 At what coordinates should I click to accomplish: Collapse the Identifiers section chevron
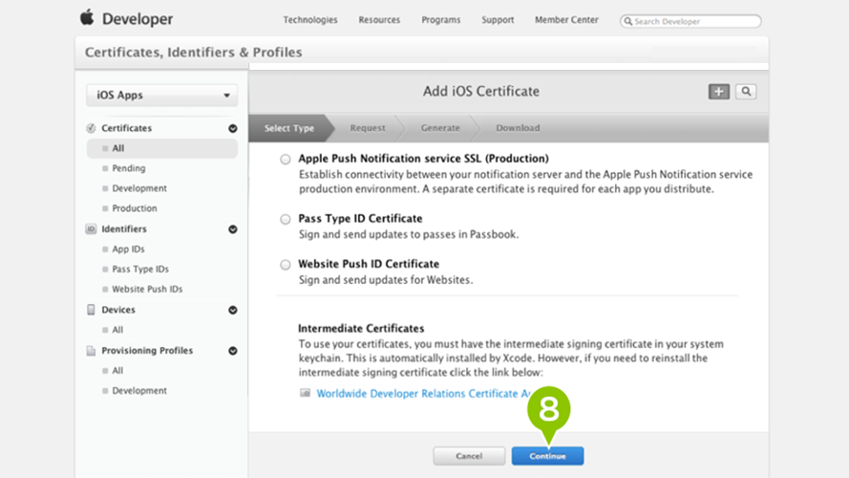[233, 229]
